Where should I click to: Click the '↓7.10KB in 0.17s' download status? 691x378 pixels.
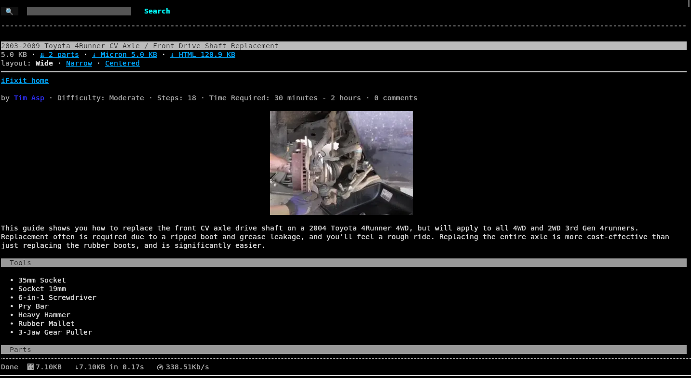click(x=109, y=367)
